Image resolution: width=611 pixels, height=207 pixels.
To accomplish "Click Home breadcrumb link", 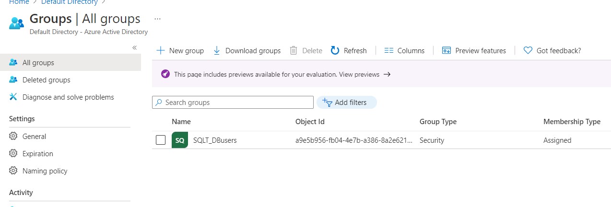I will click(19, 2).
